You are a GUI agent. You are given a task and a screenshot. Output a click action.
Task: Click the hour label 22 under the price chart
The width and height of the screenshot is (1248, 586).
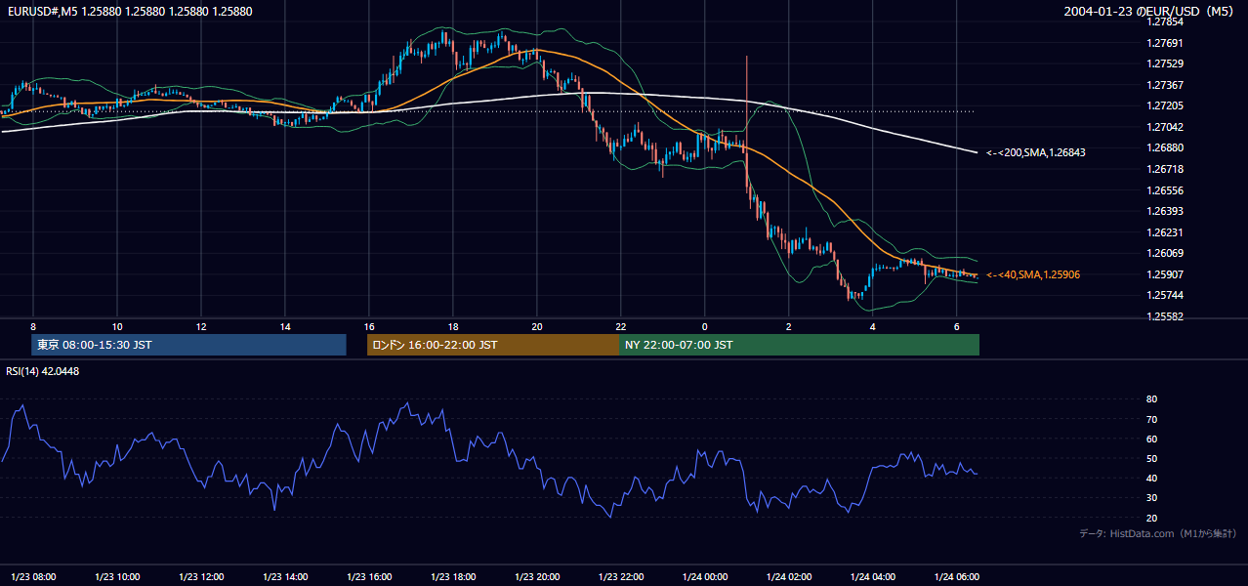click(x=621, y=326)
